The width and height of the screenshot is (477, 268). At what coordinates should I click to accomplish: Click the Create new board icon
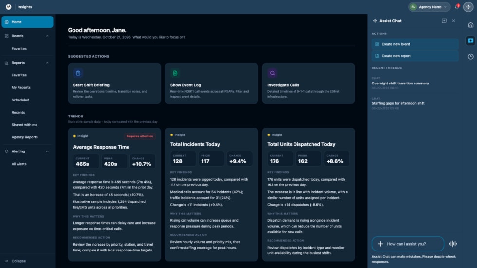pyautogui.click(x=377, y=44)
